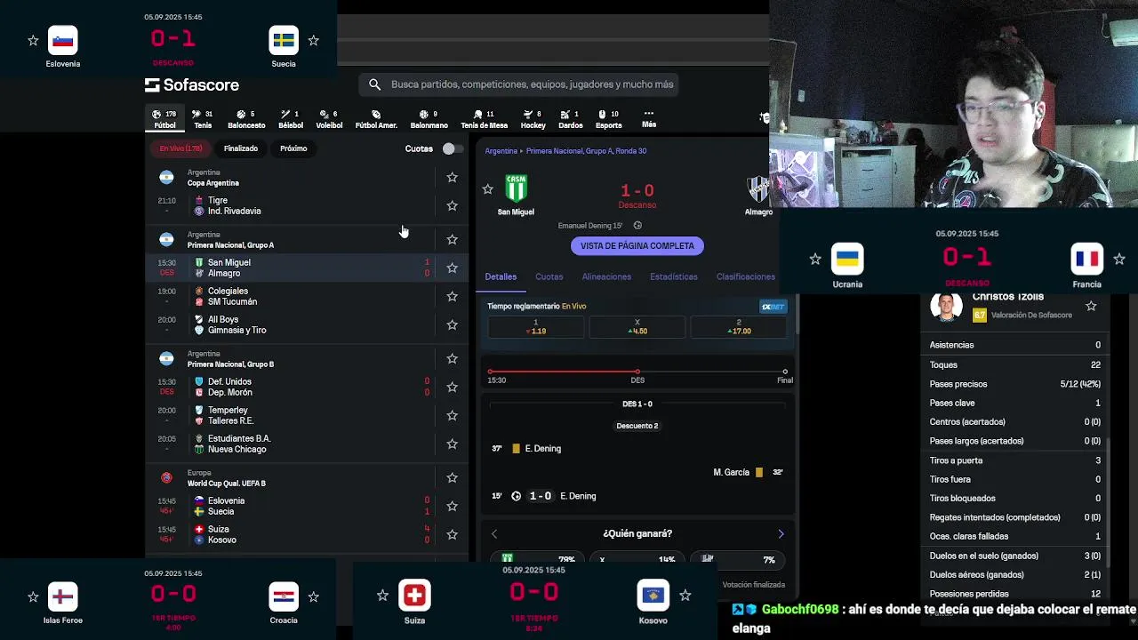Select the Fútbol Amer. sport icon

376,119
